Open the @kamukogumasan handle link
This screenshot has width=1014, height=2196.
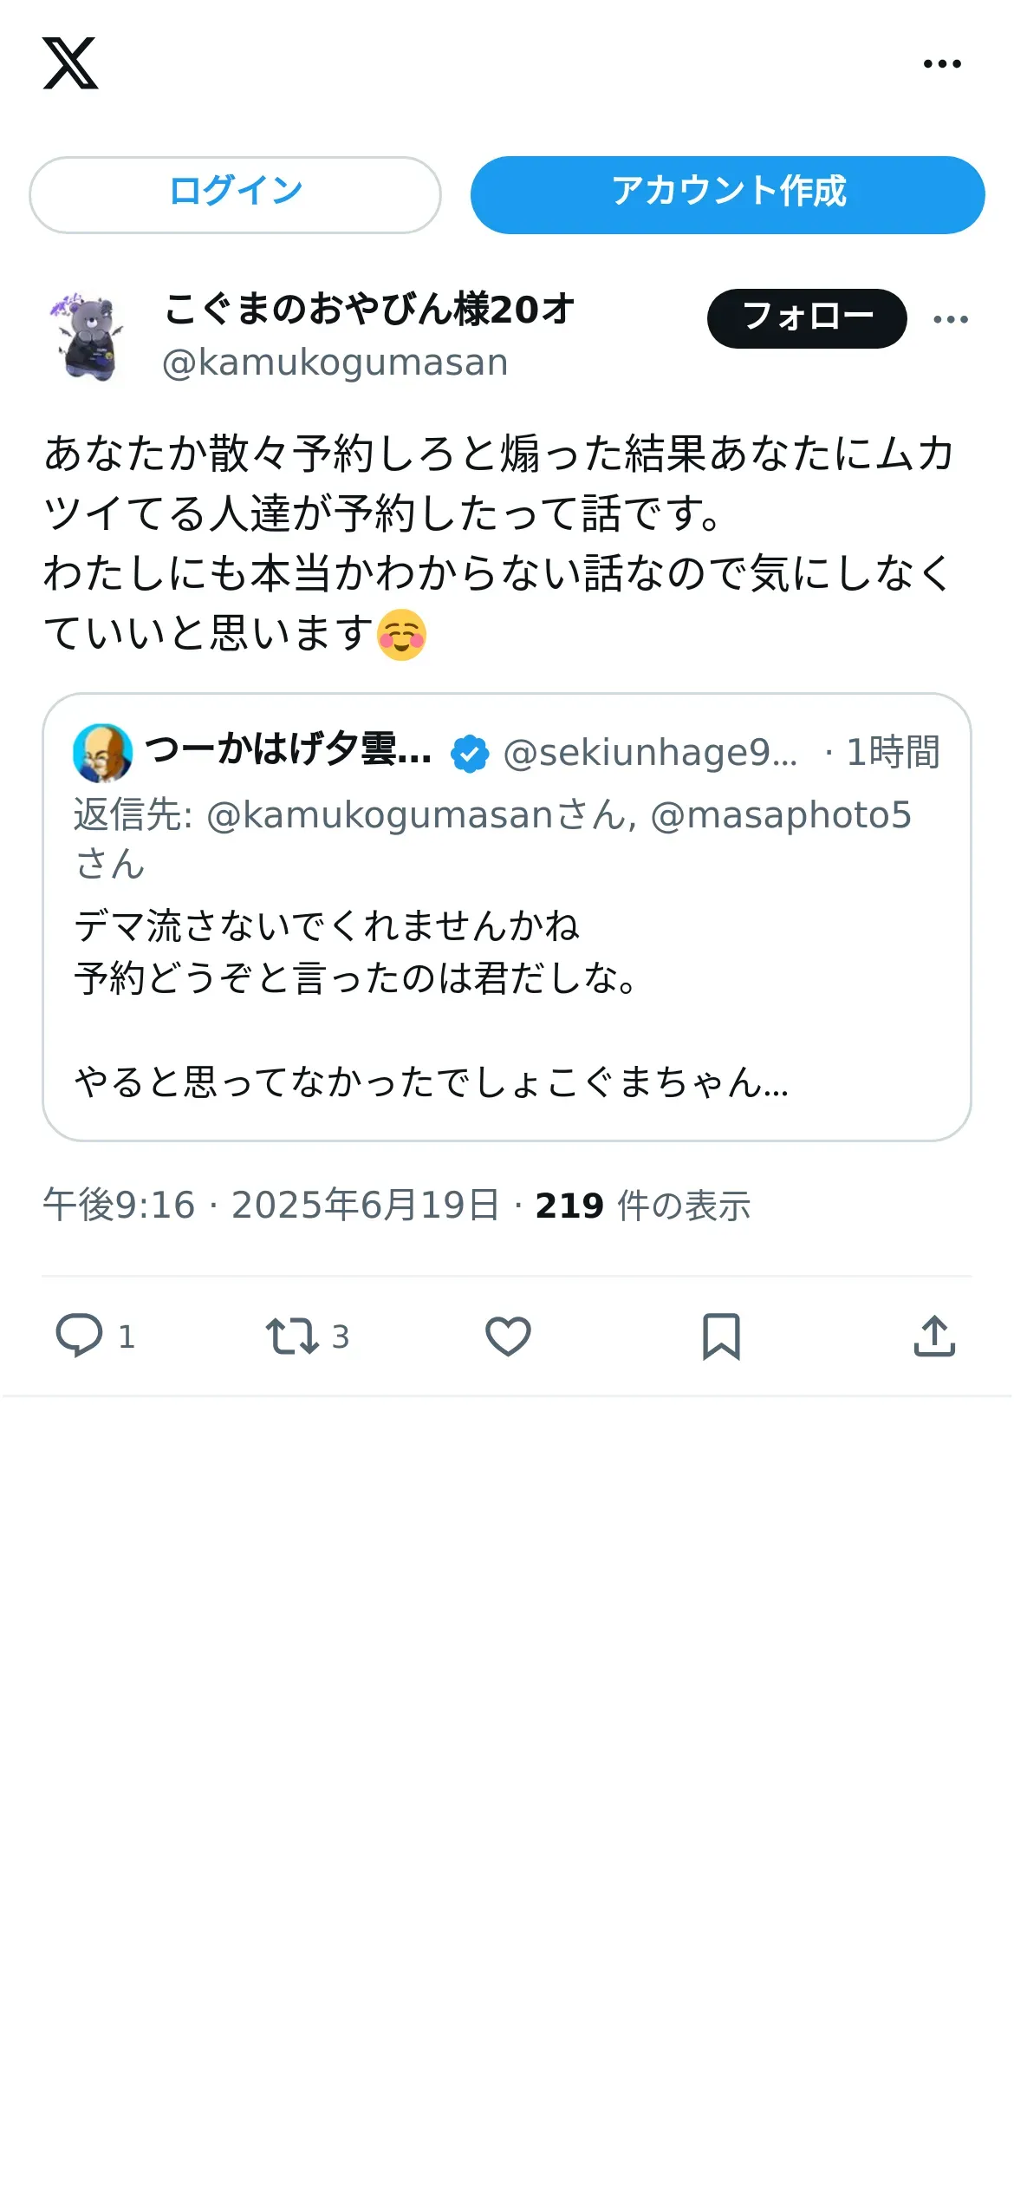tap(335, 363)
